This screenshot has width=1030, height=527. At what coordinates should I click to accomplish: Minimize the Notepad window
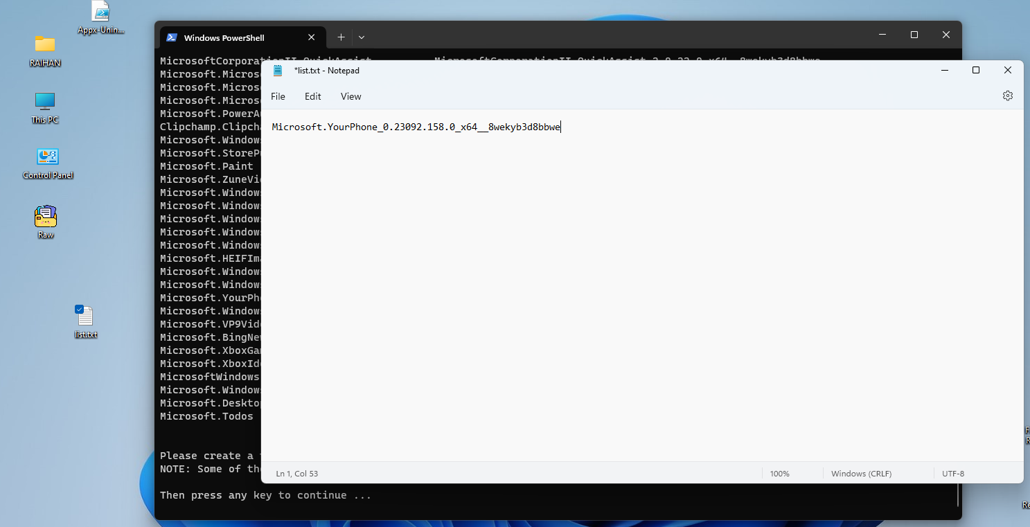(x=944, y=70)
